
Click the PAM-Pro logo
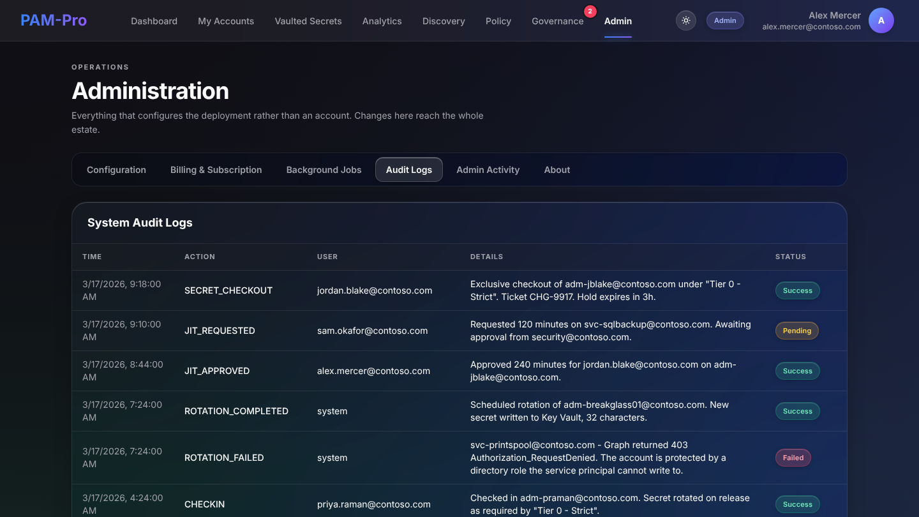(54, 20)
